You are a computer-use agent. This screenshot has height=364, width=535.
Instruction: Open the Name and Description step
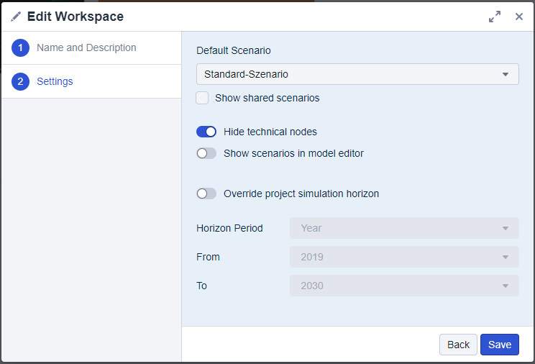click(x=86, y=48)
